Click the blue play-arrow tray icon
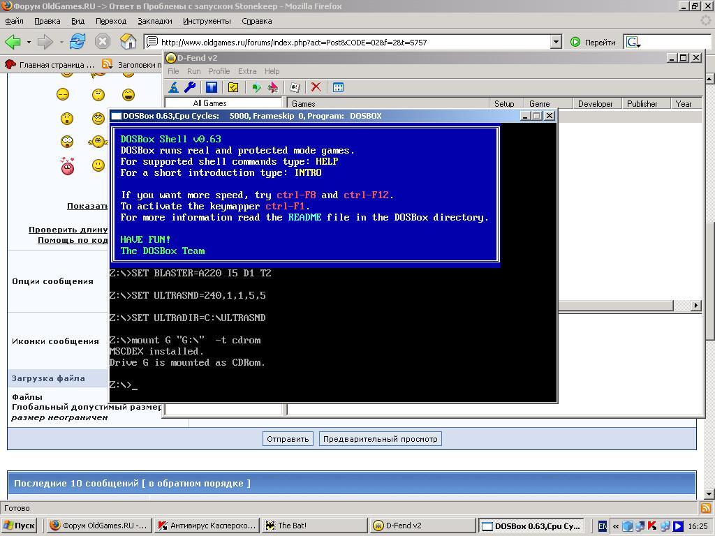Viewport: 715px width, 536px height. click(x=677, y=526)
